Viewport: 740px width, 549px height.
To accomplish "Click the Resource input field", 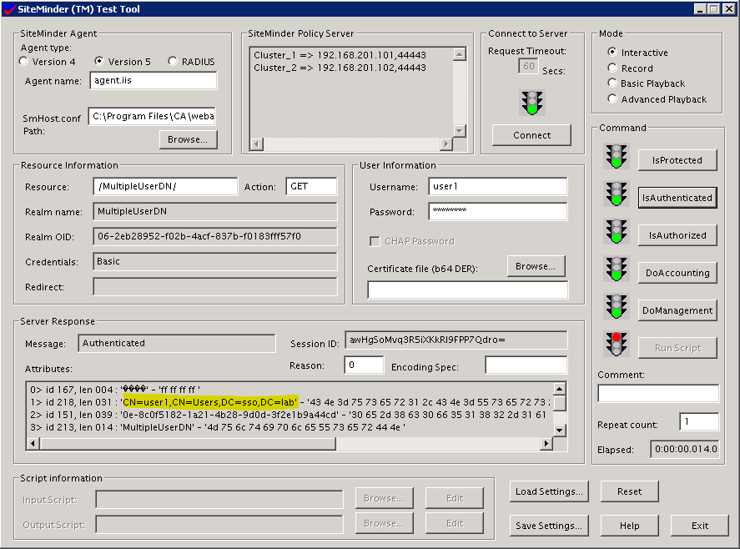I will coord(165,186).
